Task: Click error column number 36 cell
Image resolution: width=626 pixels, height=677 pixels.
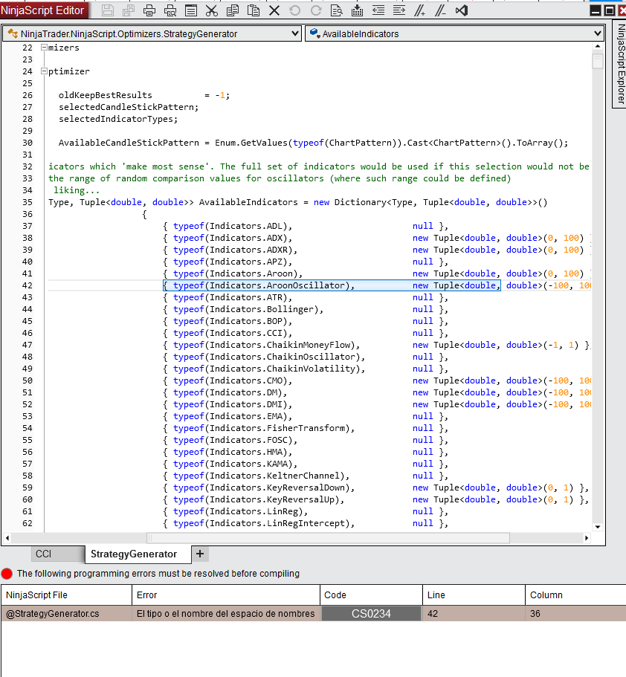Action: click(575, 614)
